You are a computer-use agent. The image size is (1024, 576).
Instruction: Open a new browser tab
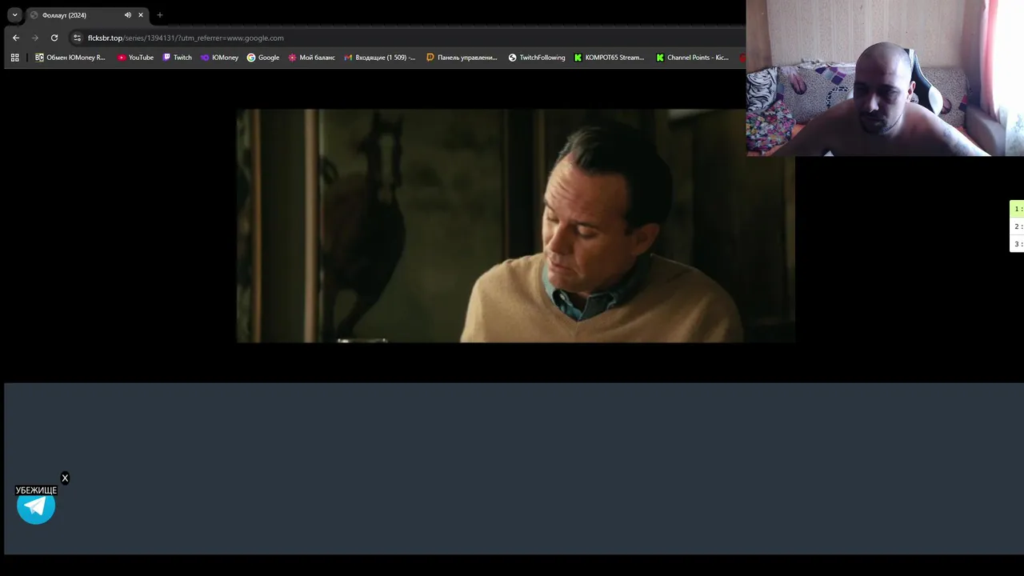click(x=160, y=15)
